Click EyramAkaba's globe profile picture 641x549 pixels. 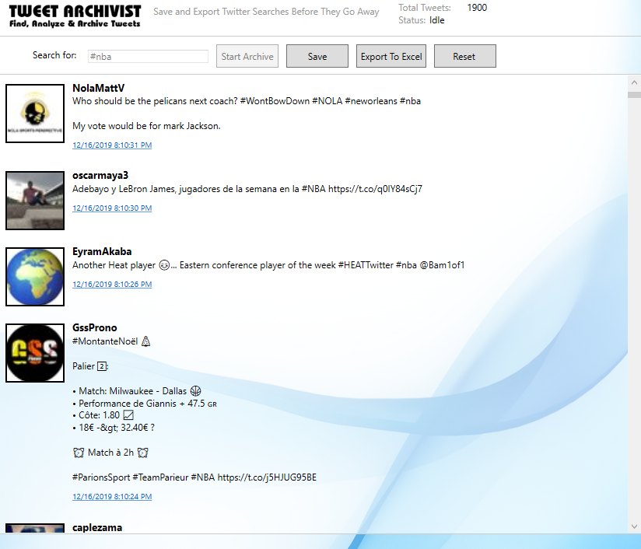pos(34,276)
